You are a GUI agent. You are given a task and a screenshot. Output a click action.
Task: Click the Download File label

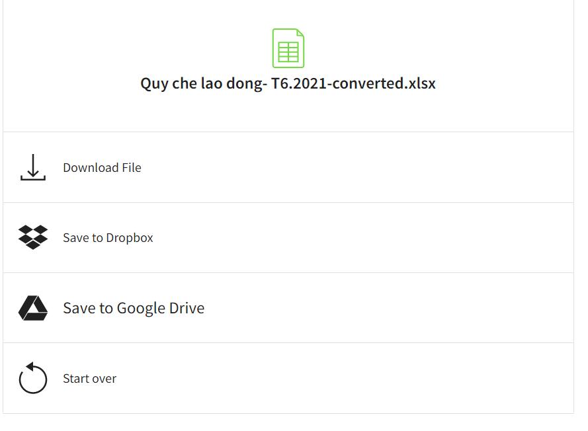tap(102, 168)
